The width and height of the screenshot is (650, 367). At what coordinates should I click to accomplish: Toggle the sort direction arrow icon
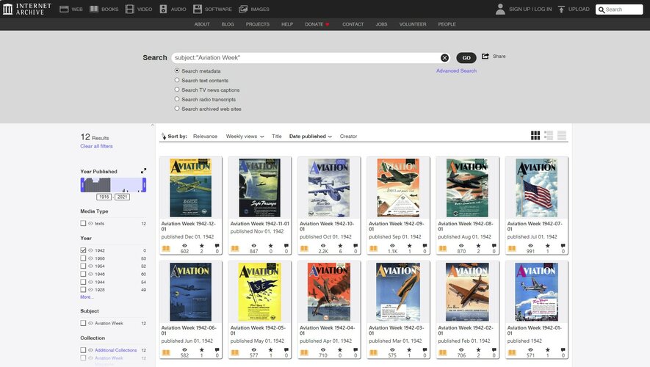click(163, 136)
